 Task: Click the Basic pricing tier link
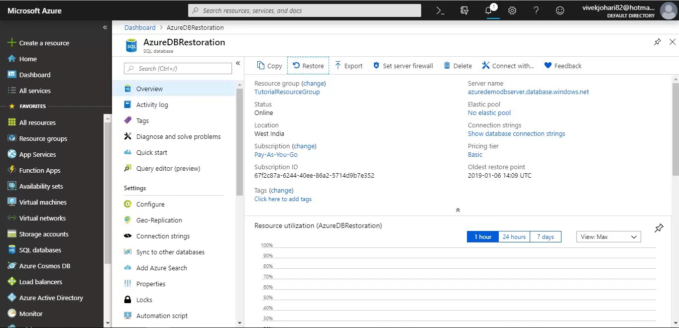point(475,155)
